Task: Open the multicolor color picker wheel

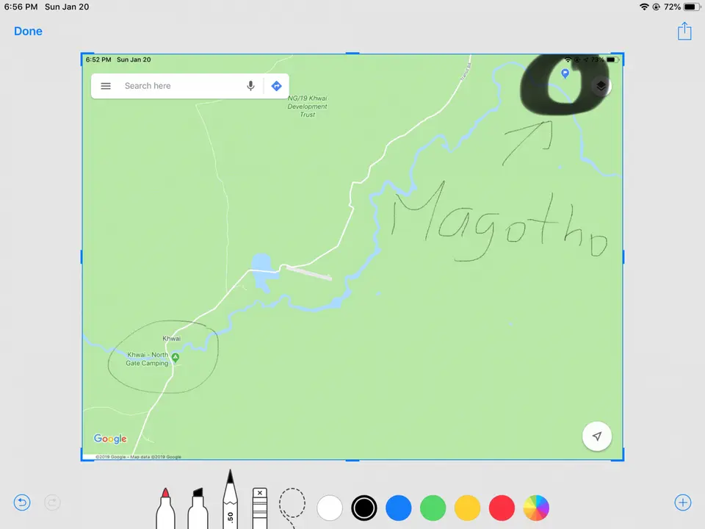Action: pyautogui.click(x=536, y=508)
